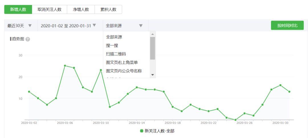Select 图文页内公众号名称 option
The height and width of the screenshot is (138, 308).
point(124,71)
